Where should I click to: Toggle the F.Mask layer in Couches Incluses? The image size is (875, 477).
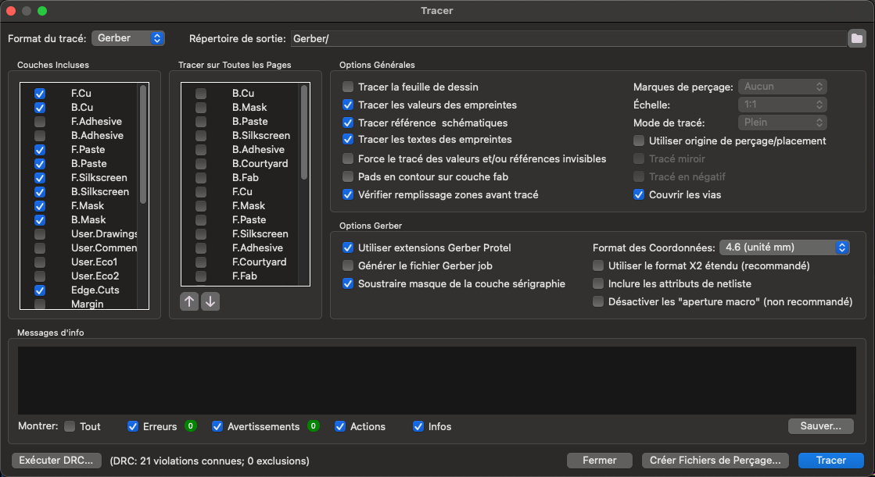pyautogui.click(x=40, y=206)
